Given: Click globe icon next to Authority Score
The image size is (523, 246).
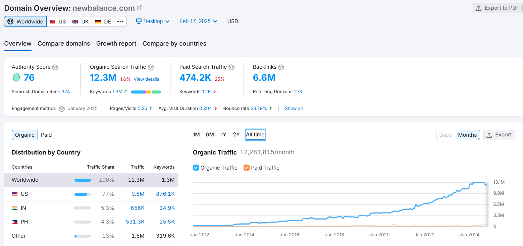Looking at the screenshot, I should [x=55, y=67].
